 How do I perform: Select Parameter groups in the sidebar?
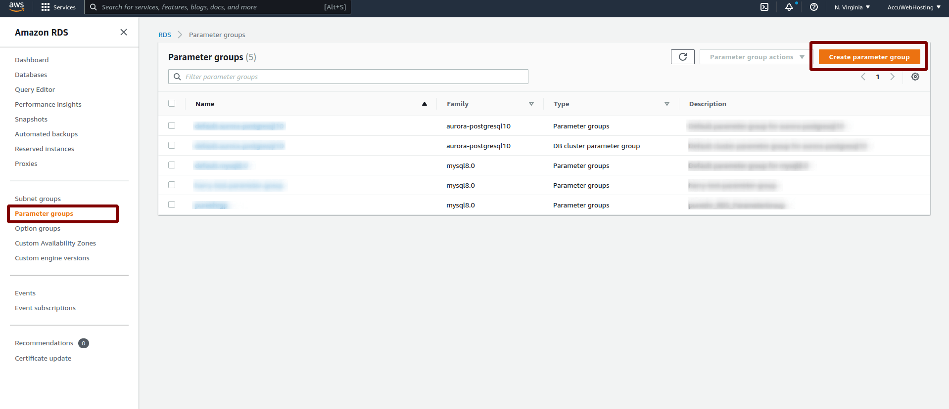[44, 213]
